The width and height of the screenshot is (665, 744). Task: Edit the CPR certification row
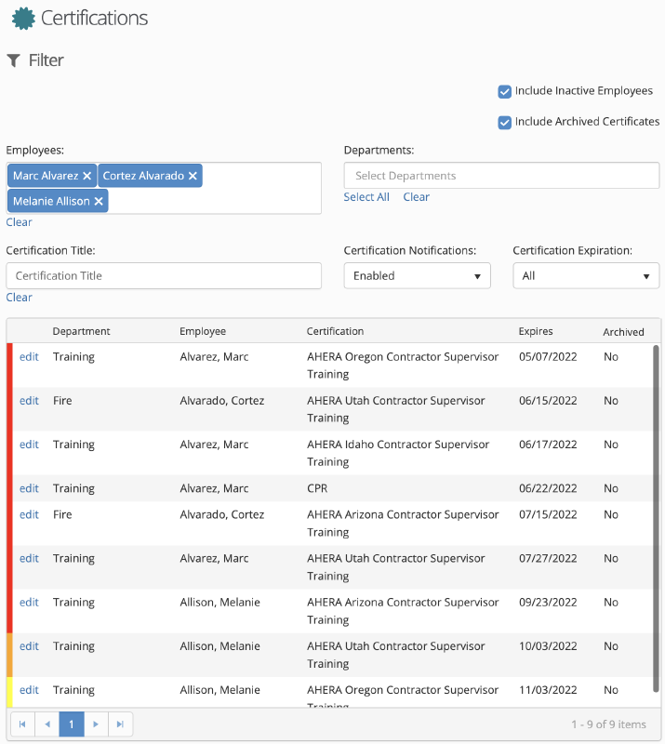pos(29,488)
